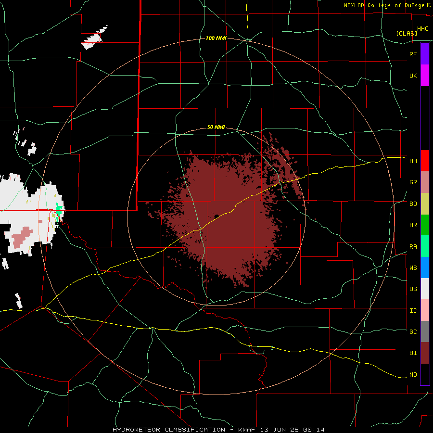Click the HR green legend swatch
Viewport: 433px width, 433px height.
(425, 225)
